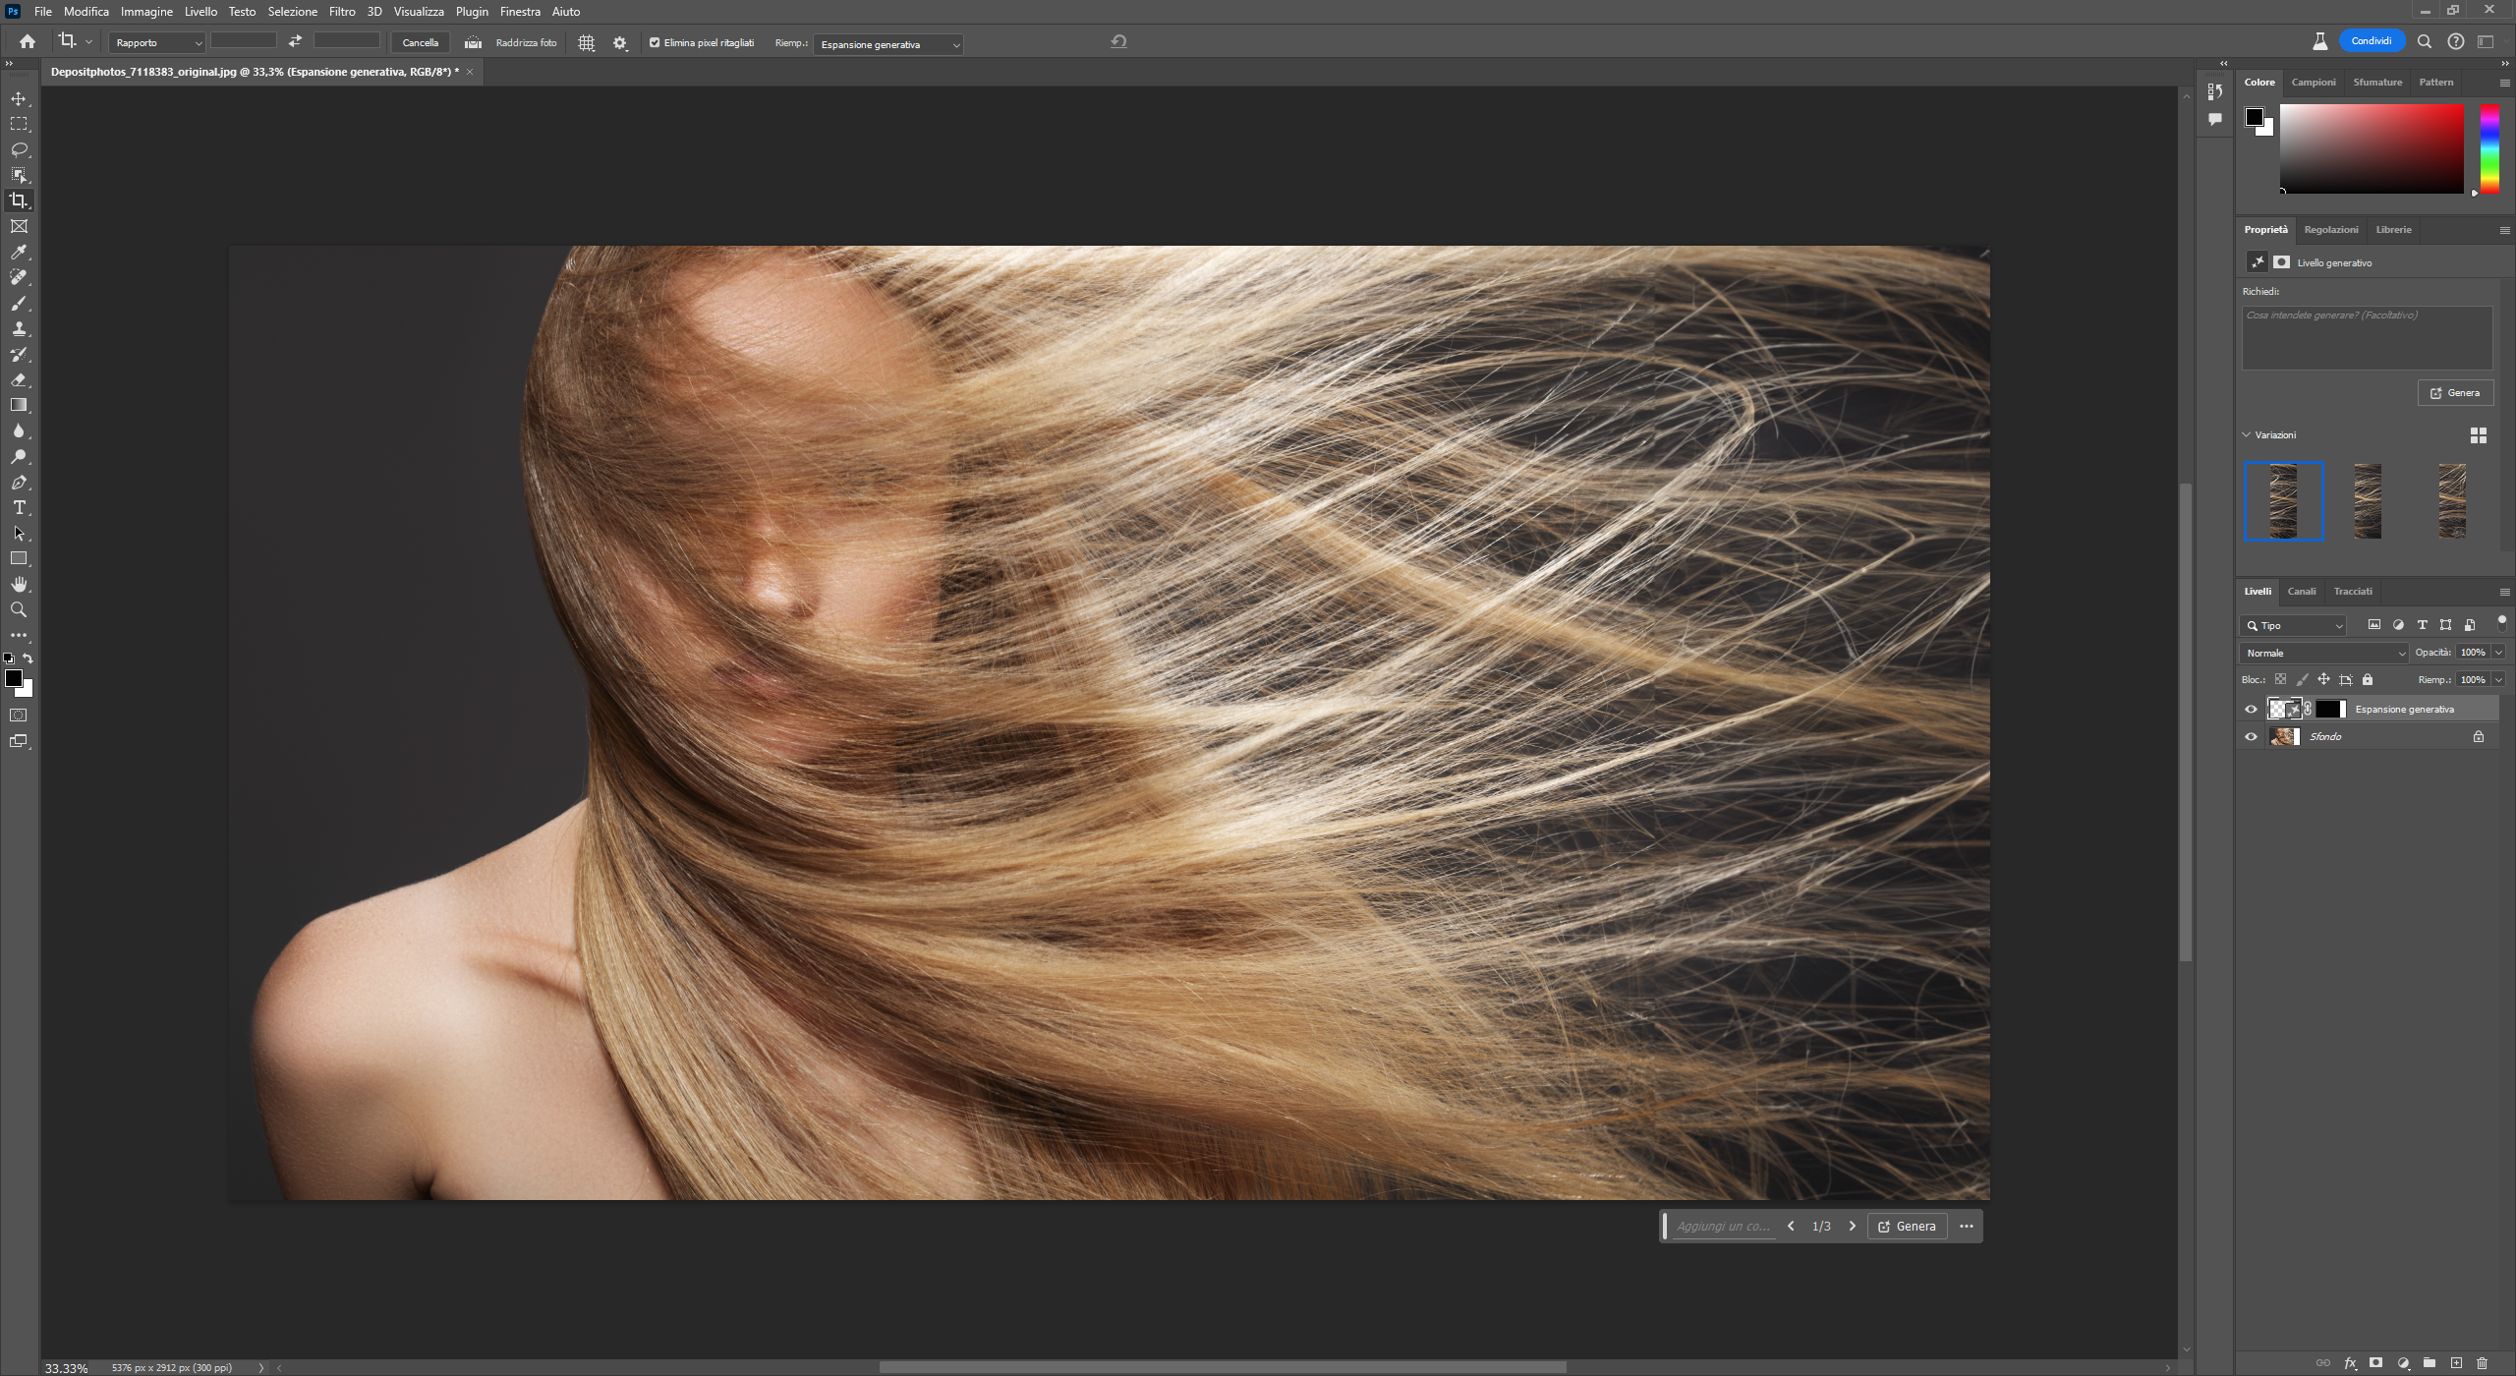Hide the Sfondo layer

[x=2251, y=736]
